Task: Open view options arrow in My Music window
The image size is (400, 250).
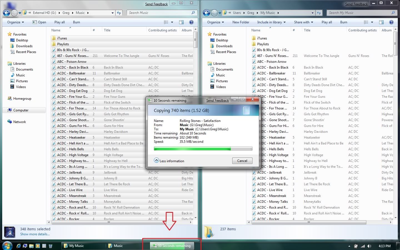Action: [372, 22]
